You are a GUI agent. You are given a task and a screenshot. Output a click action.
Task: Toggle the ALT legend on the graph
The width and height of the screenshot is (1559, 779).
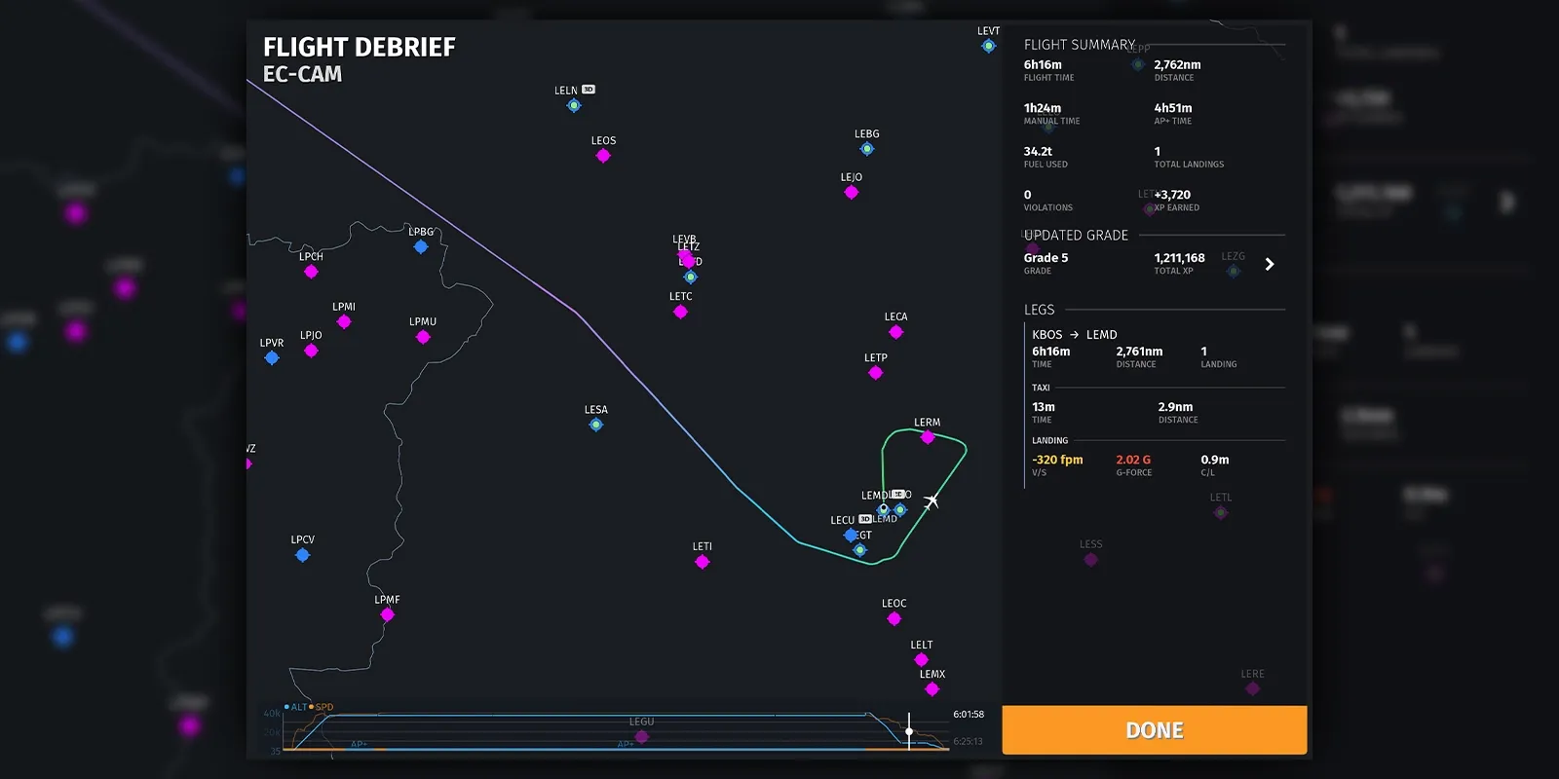295,707
